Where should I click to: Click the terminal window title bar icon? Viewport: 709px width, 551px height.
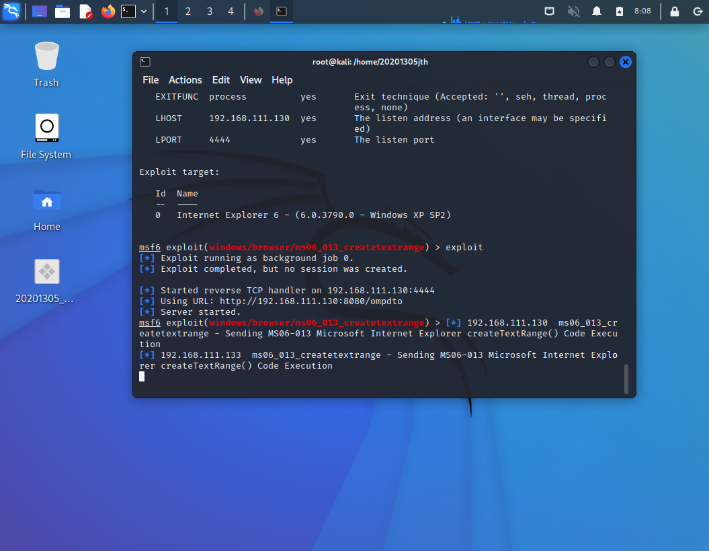[x=145, y=62]
